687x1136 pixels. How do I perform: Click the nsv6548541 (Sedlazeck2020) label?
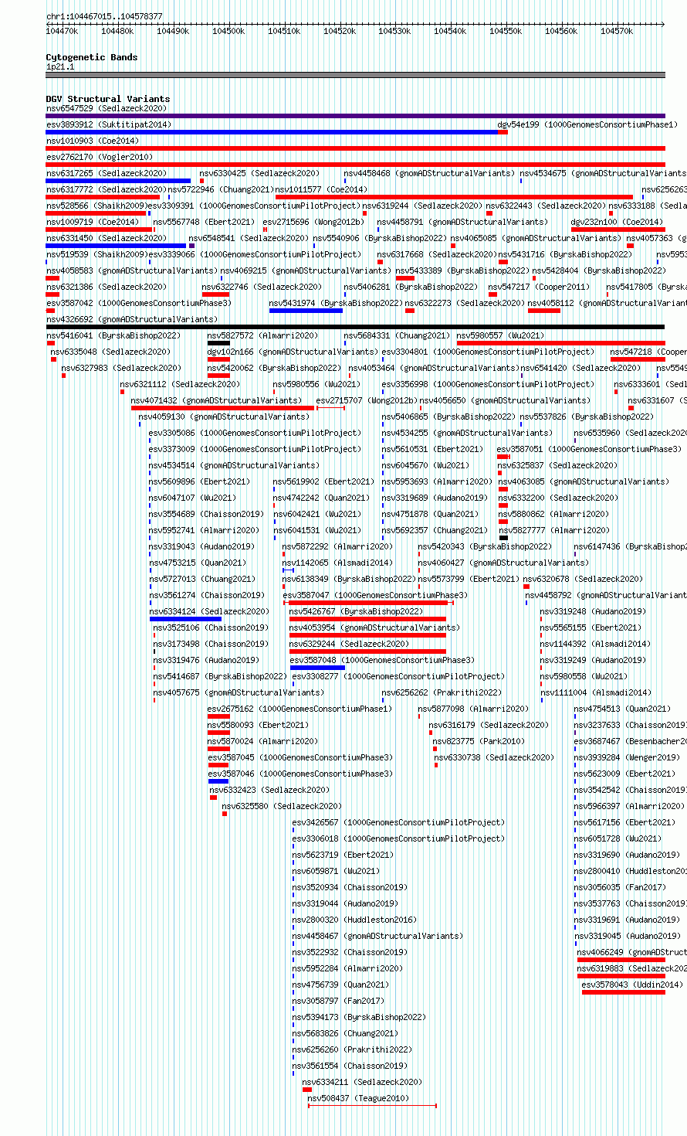coord(249,239)
